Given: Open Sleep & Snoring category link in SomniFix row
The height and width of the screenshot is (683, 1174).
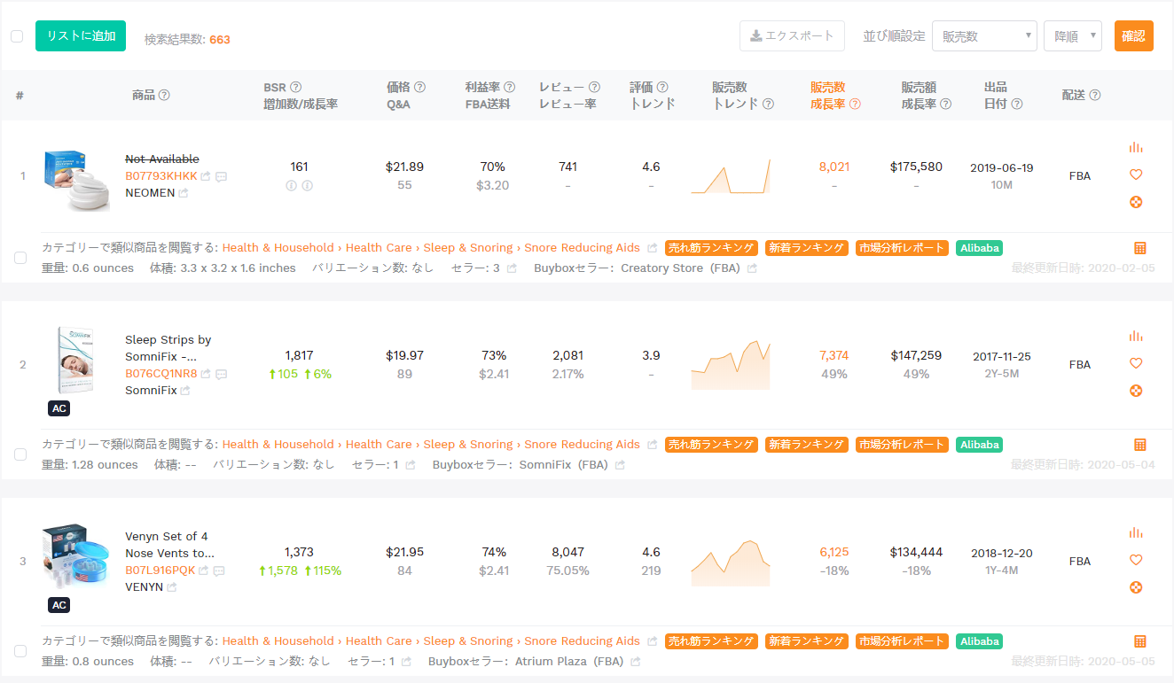Looking at the screenshot, I should click(468, 445).
